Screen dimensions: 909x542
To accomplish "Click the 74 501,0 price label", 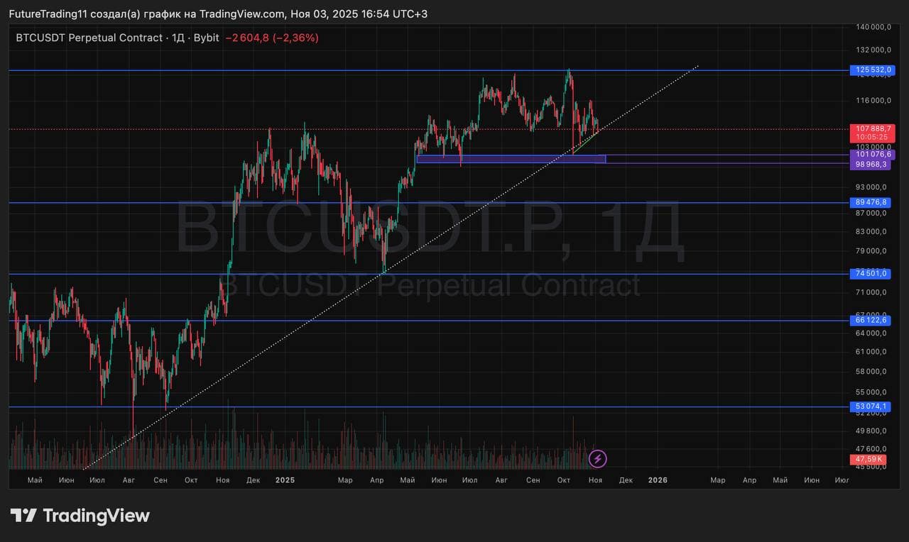I will pyautogui.click(x=871, y=274).
